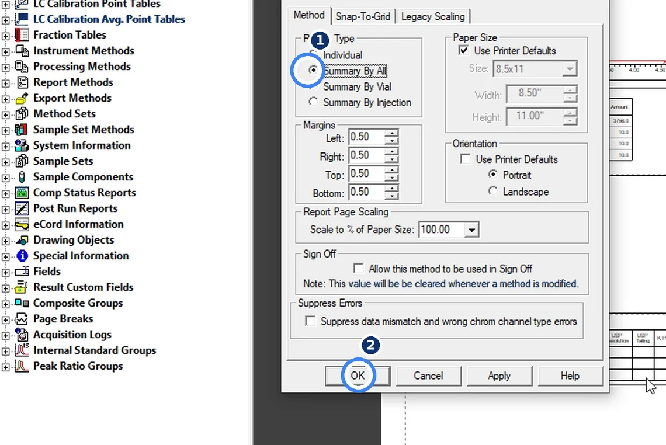The width and height of the screenshot is (666, 445).
Task: Click the Left margin input field
Action: tap(366, 137)
